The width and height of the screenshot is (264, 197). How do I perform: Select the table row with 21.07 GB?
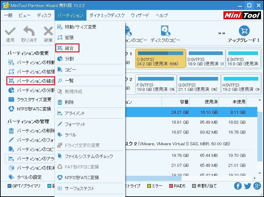click(191, 165)
